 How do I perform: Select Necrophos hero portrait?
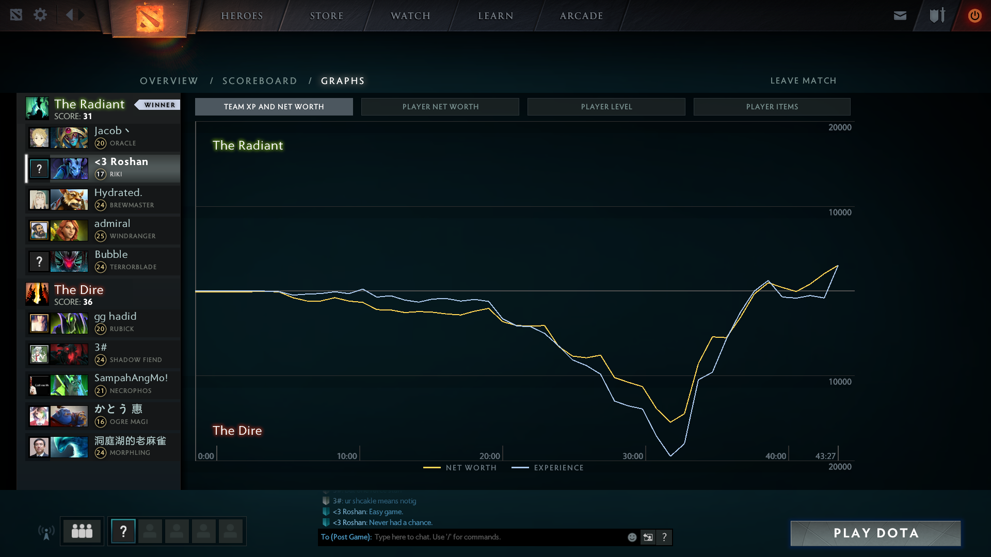tap(69, 385)
